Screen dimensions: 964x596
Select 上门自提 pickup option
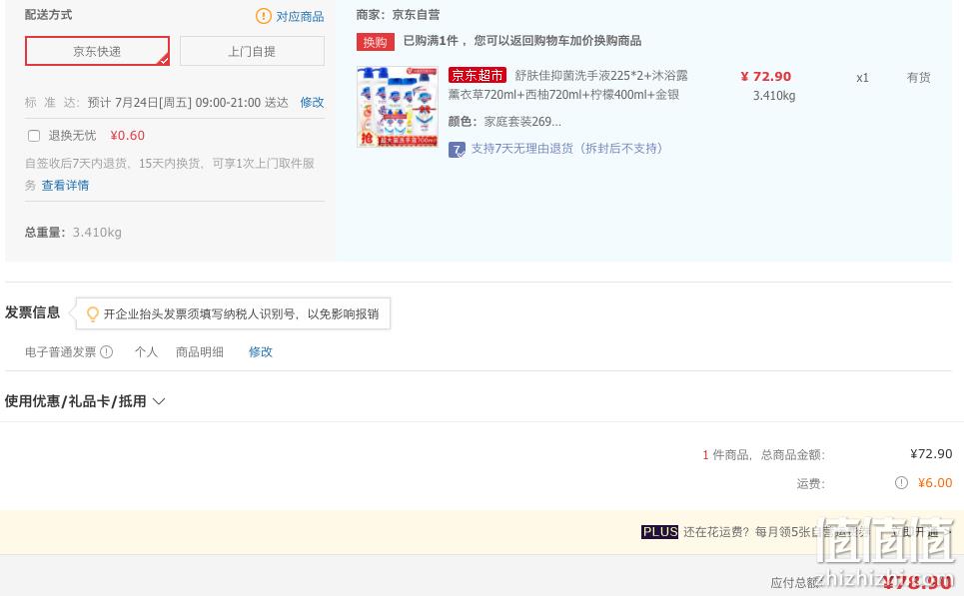(252, 51)
